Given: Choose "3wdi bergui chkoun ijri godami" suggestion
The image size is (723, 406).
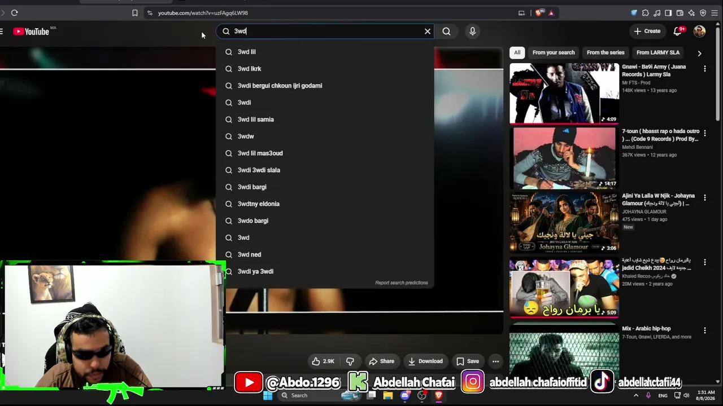Looking at the screenshot, I should (325, 86).
